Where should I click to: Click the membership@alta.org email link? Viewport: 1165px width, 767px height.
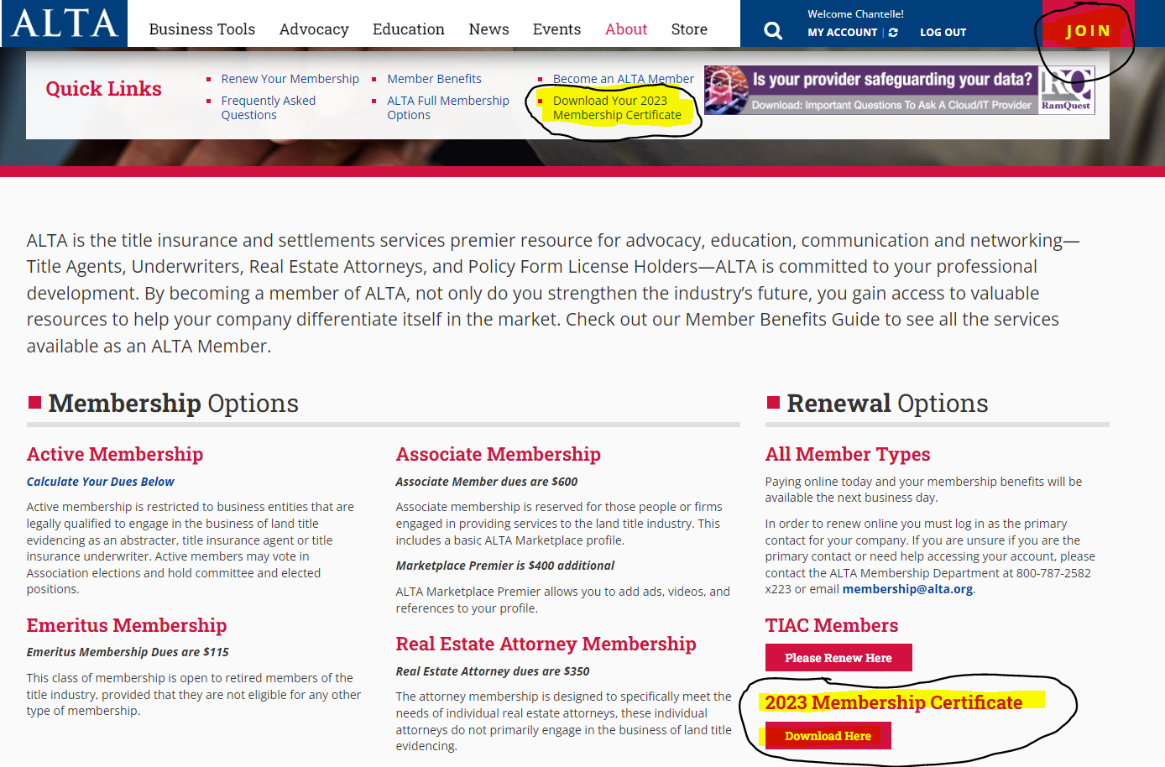[908, 589]
